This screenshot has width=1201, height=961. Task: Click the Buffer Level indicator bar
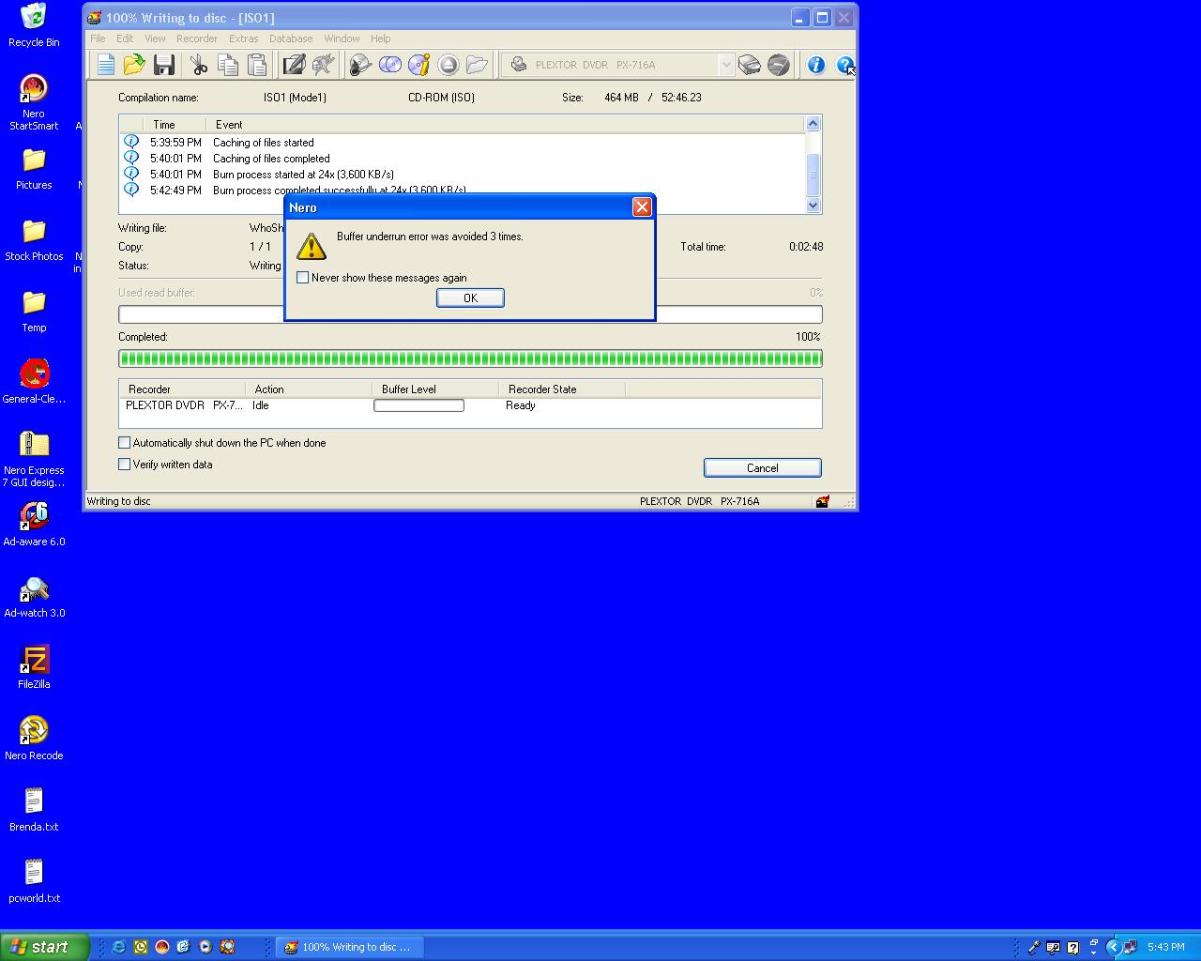[418, 405]
